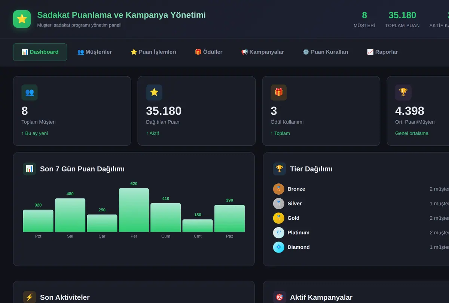Image resolution: width=449 pixels, height=303 pixels.
Task: Select the Kampanyalar tab
Action: (263, 52)
